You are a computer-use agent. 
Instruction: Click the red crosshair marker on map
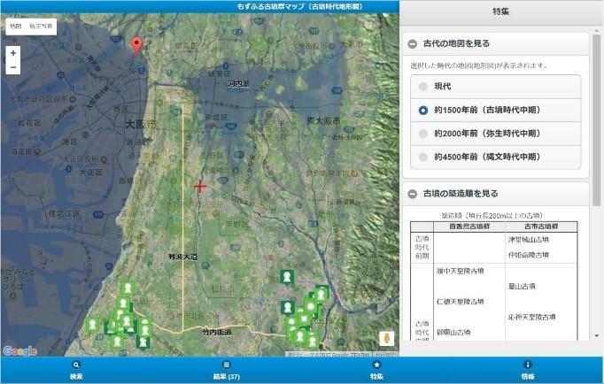[x=200, y=186]
